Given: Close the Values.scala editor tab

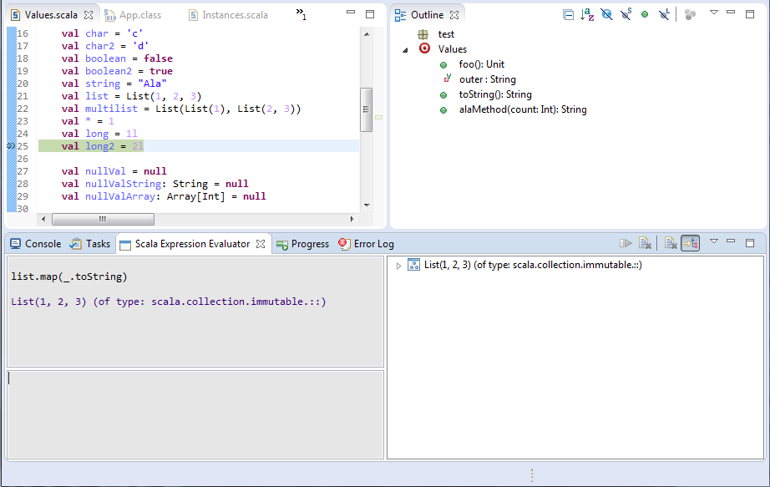Looking at the screenshot, I should coord(89,15).
